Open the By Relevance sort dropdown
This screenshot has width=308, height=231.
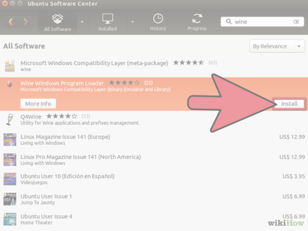coord(277,46)
